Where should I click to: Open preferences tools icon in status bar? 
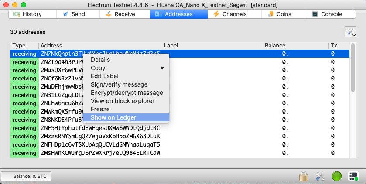point(320,176)
